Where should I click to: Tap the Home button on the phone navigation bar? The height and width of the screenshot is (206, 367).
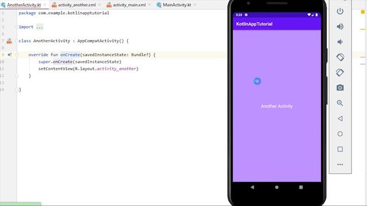pos(276,187)
